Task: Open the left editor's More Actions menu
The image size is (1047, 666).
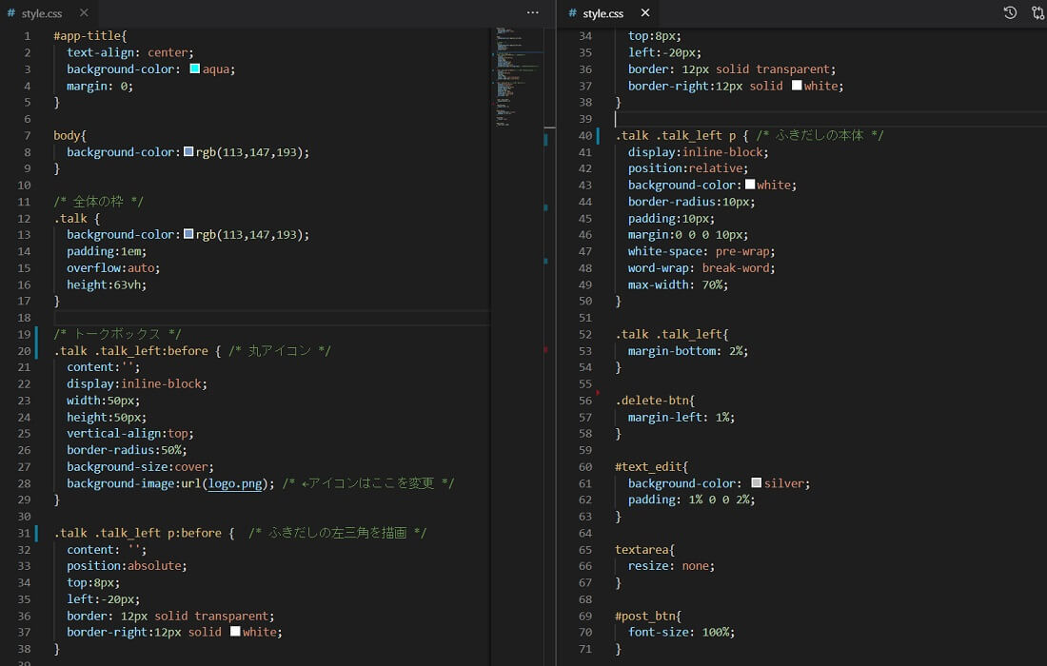Action: (x=533, y=13)
